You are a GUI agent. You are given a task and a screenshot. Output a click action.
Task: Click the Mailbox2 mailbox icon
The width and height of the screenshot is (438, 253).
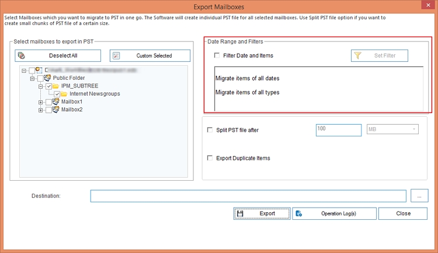click(x=56, y=110)
